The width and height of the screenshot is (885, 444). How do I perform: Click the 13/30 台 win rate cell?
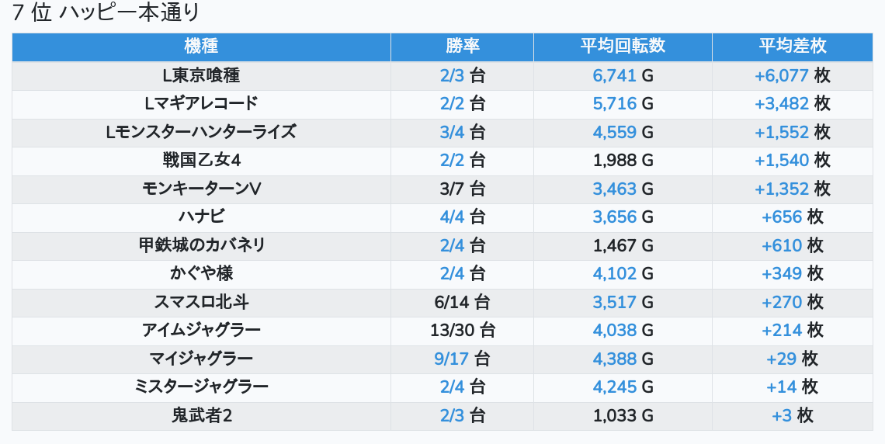pos(462,331)
